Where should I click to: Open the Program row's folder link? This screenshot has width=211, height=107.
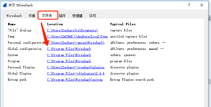click(x=69, y=61)
